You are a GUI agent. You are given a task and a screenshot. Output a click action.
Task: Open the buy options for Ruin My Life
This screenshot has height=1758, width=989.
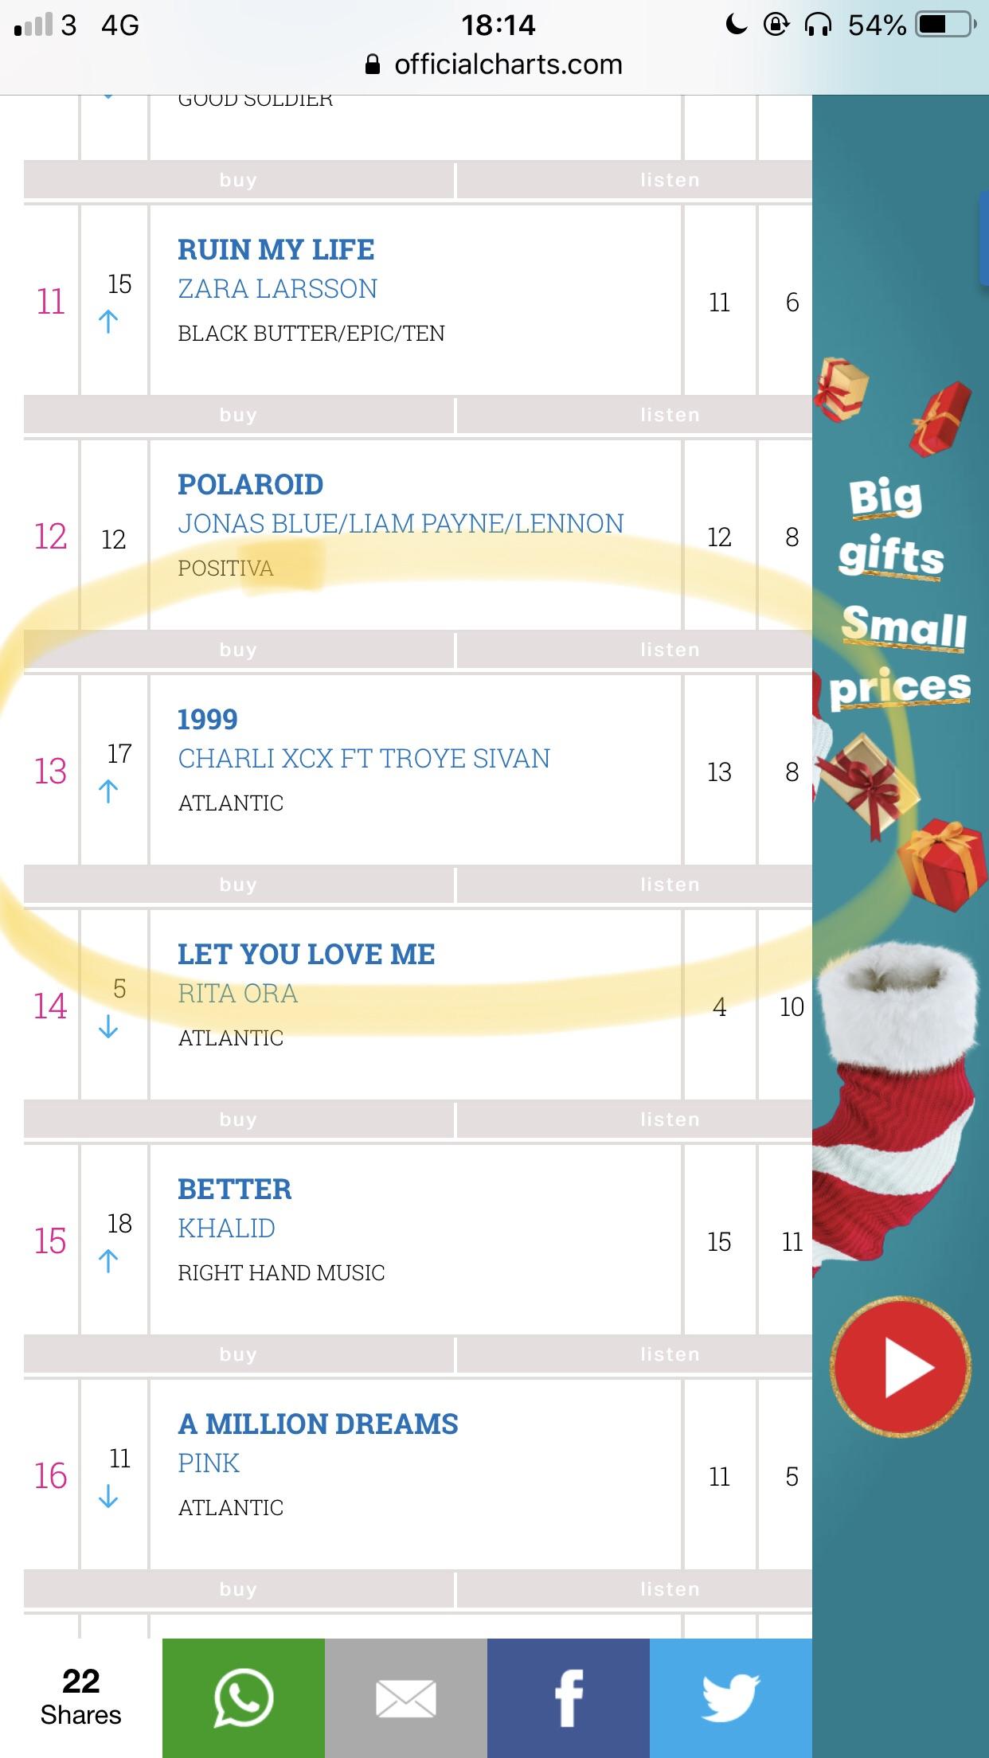pos(238,414)
